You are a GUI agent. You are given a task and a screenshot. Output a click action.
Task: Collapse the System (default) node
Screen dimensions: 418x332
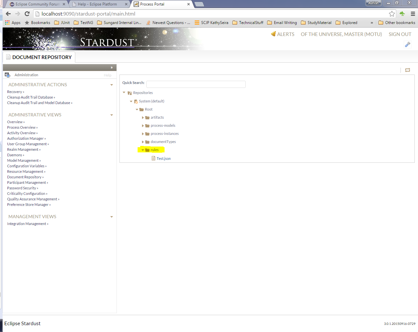pos(131,101)
